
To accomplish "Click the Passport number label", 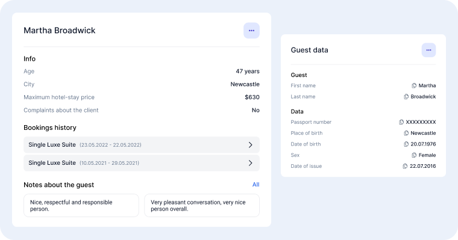I will coord(311,122).
